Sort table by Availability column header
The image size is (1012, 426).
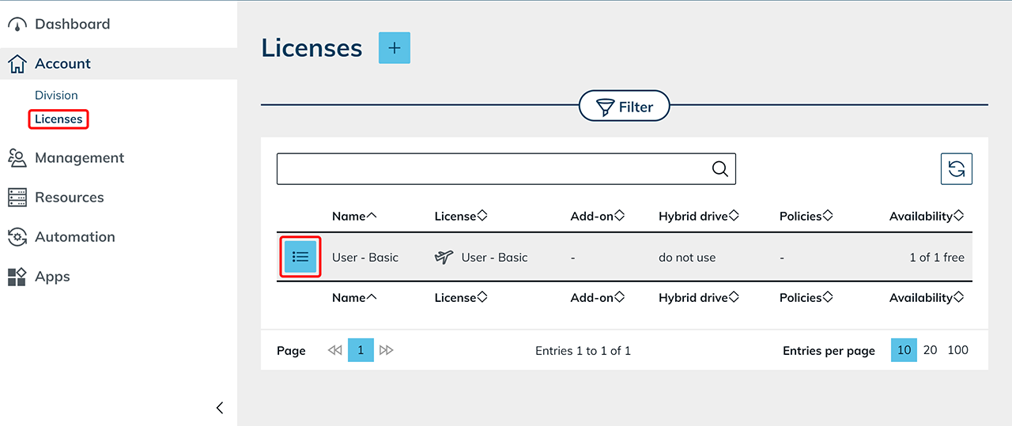click(926, 216)
